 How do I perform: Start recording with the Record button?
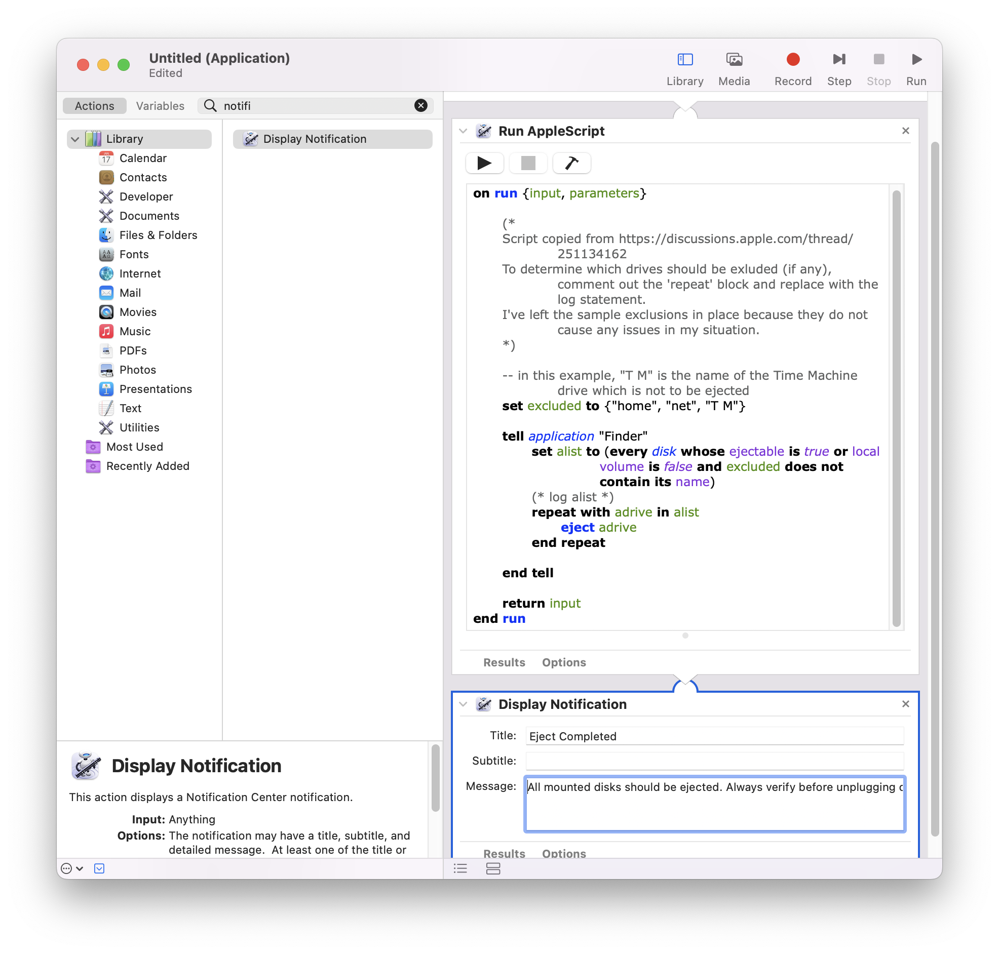pyautogui.click(x=792, y=69)
